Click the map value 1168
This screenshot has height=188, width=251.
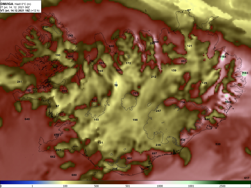point(223,57)
